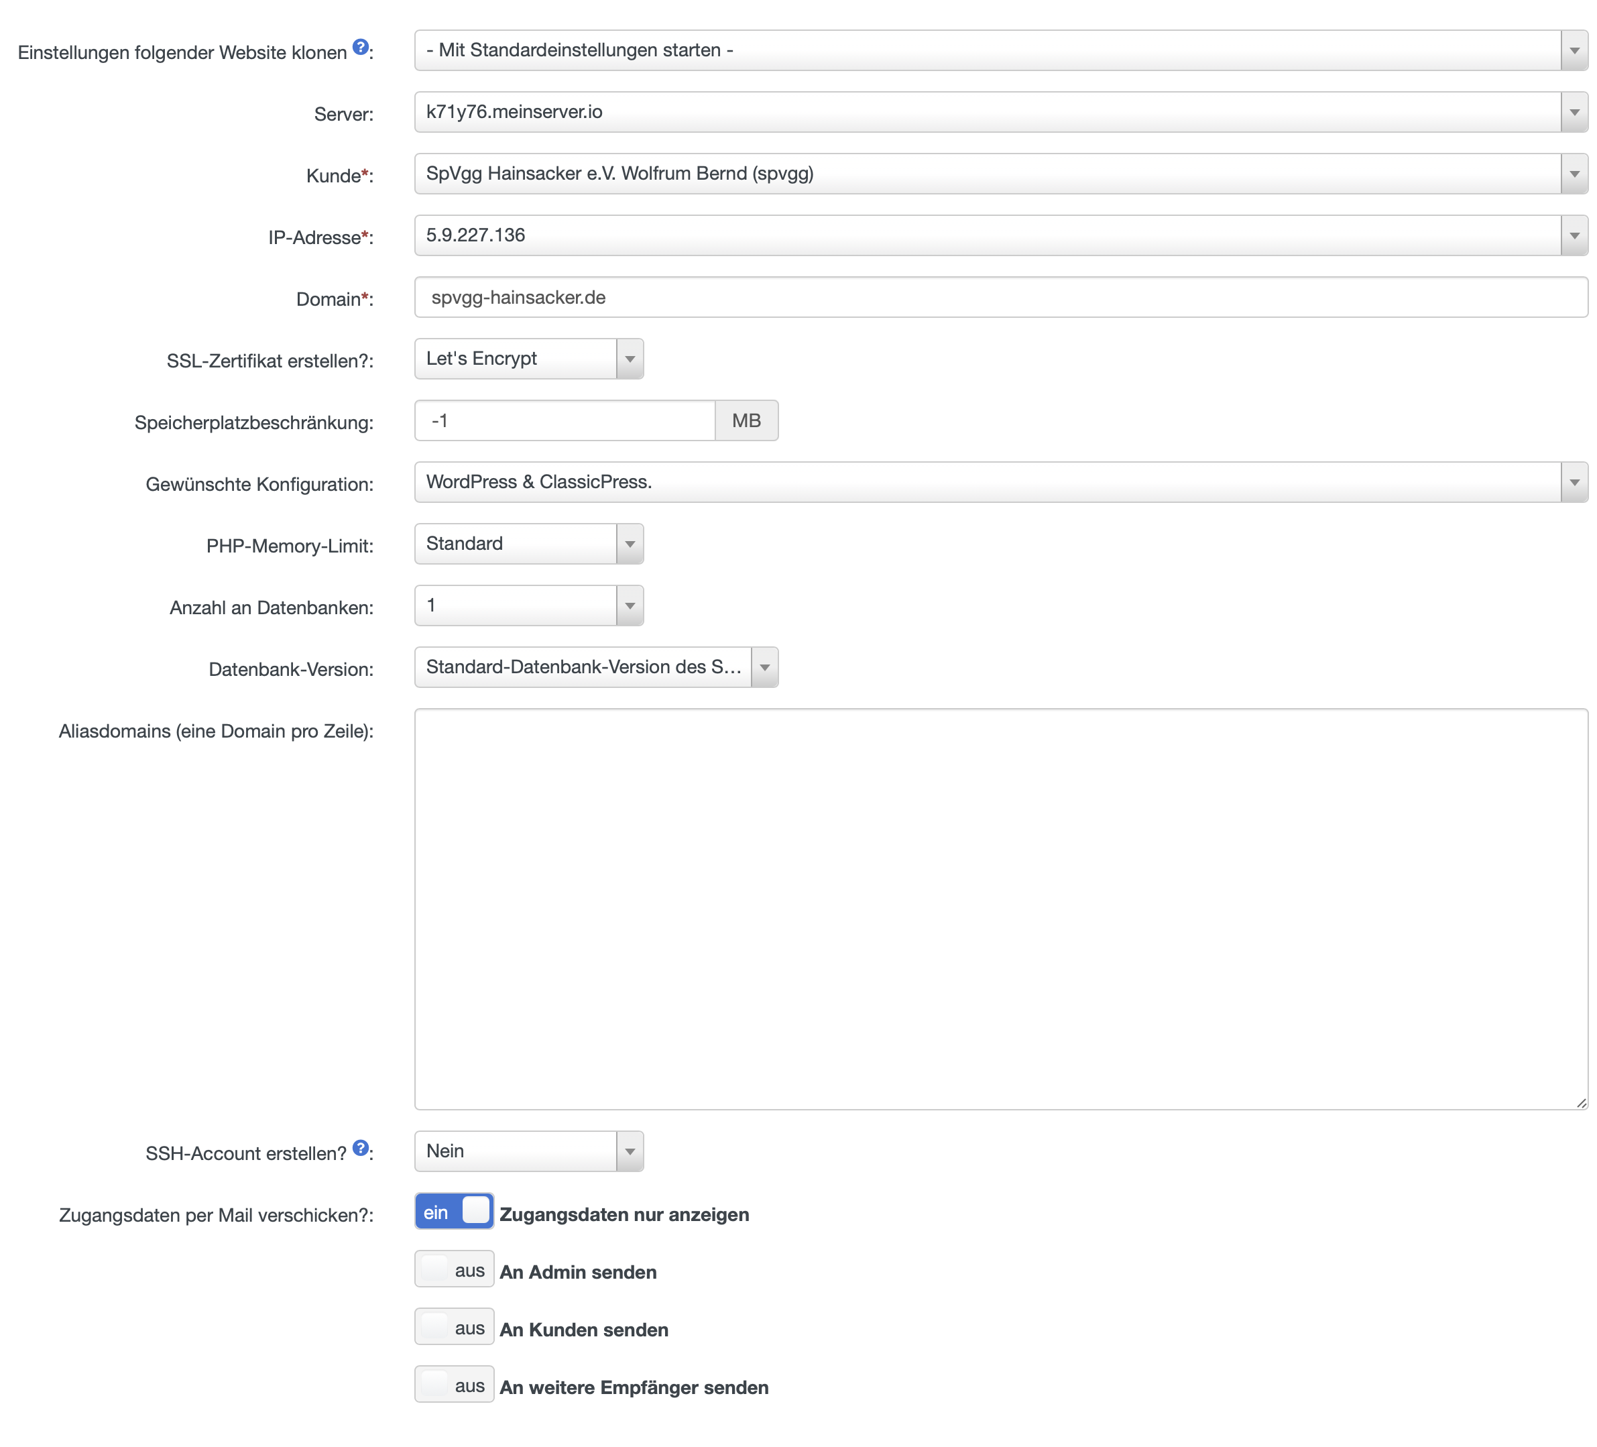Expand the Kunde selection dropdown
This screenshot has width=1597, height=1447.
pyautogui.click(x=1000, y=174)
